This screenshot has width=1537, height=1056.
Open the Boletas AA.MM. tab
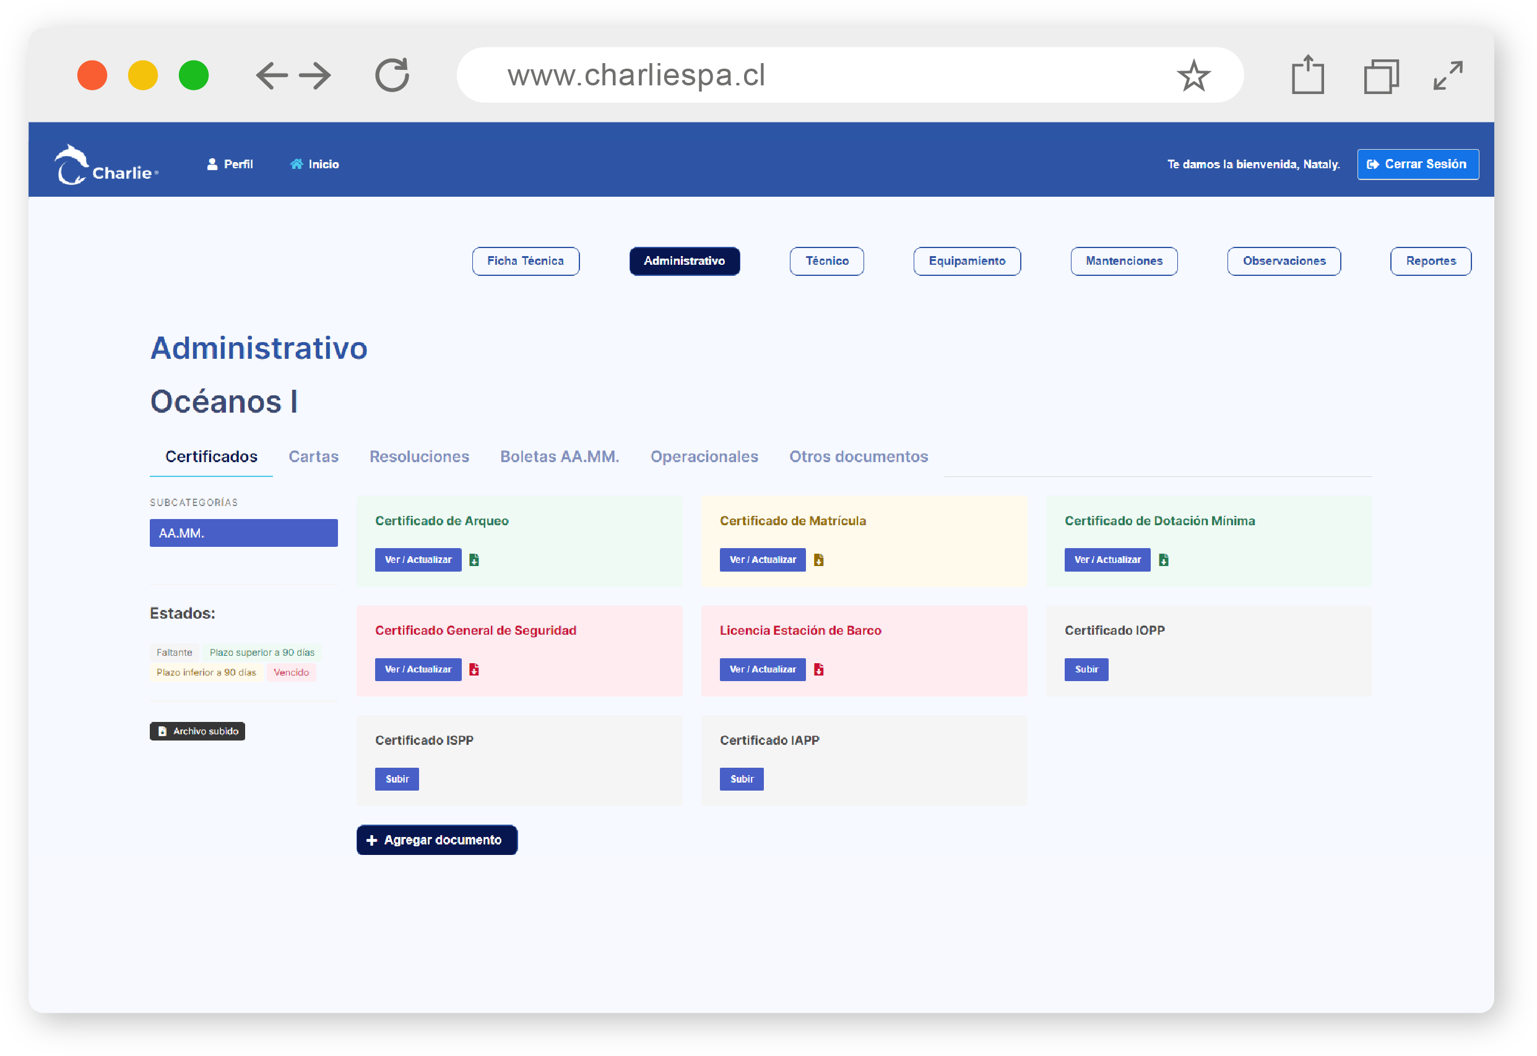tap(560, 457)
